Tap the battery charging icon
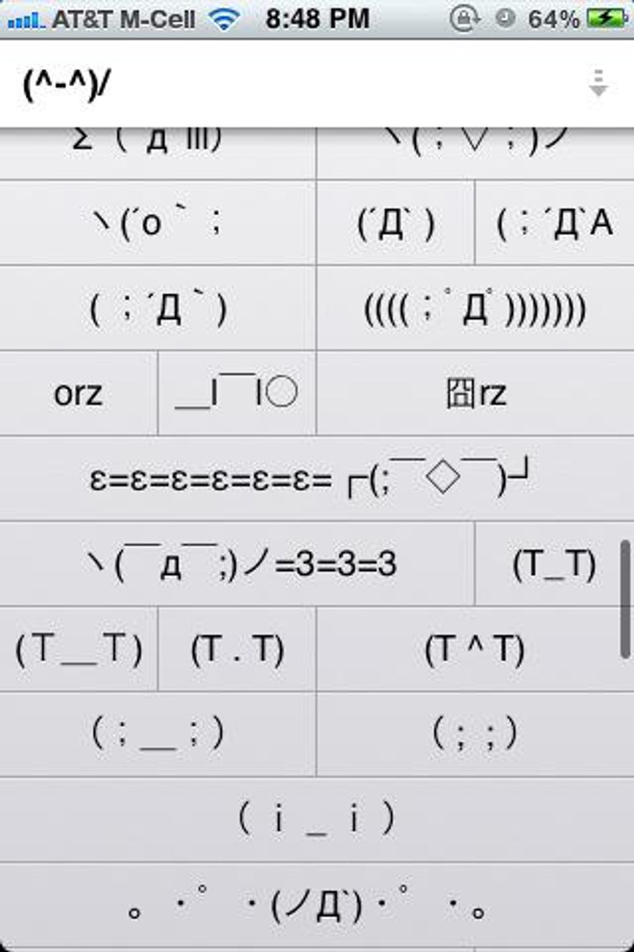This screenshot has width=634, height=952. pyautogui.click(x=606, y=18)
